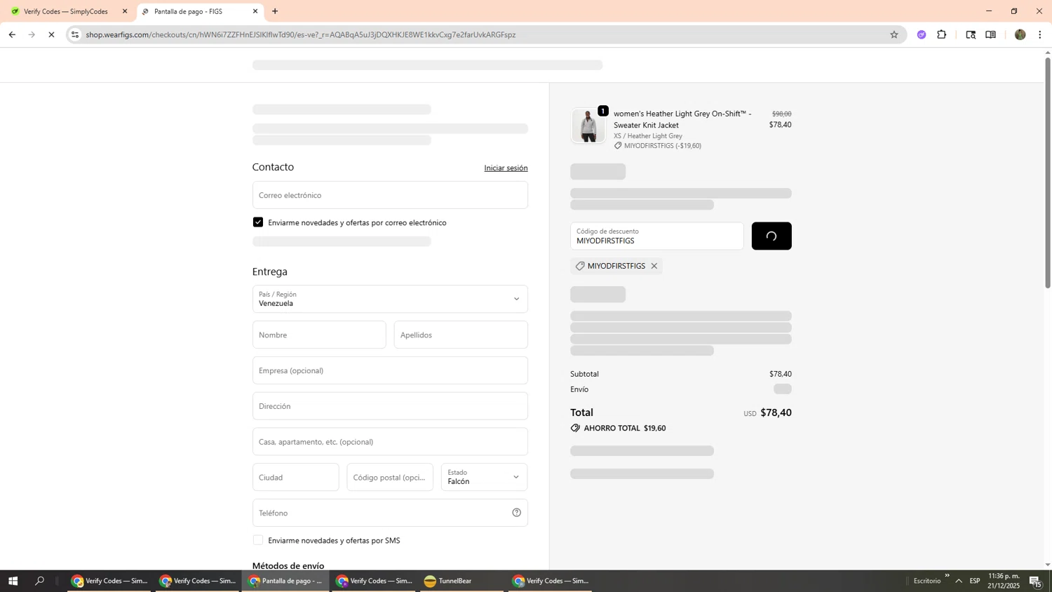Toggle email news and offers checkbox

point(258,222)
